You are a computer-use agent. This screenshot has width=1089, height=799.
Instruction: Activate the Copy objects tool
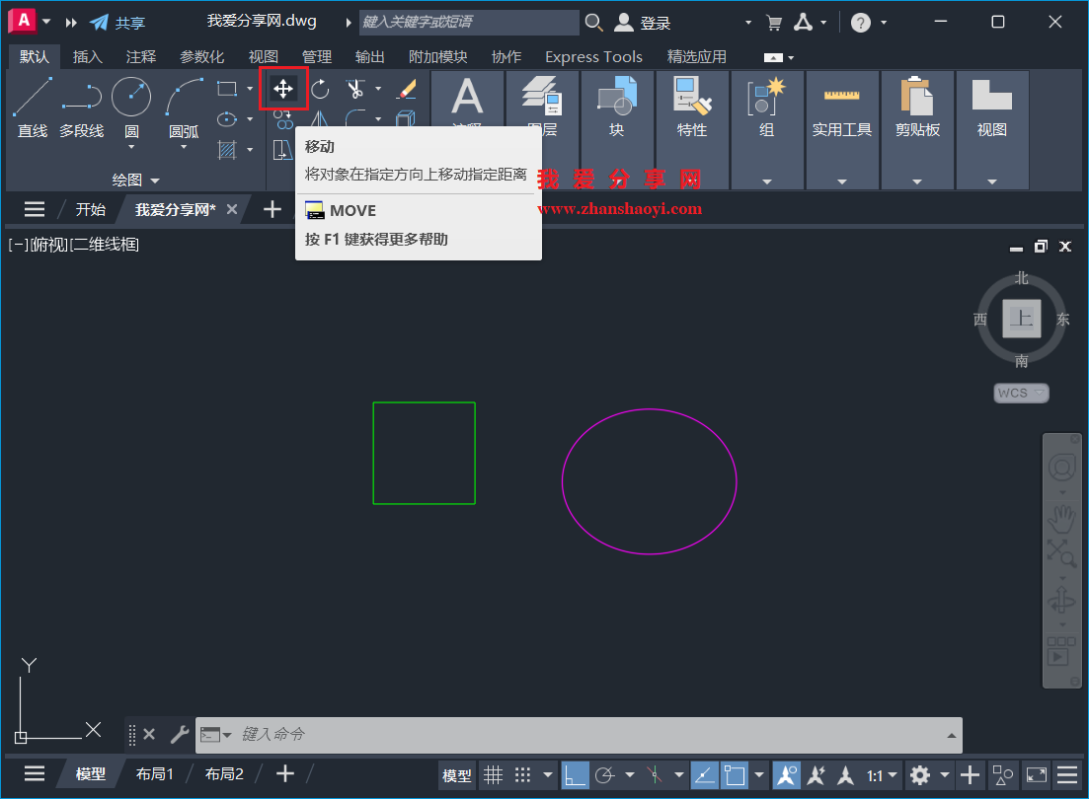coord(283,119)
